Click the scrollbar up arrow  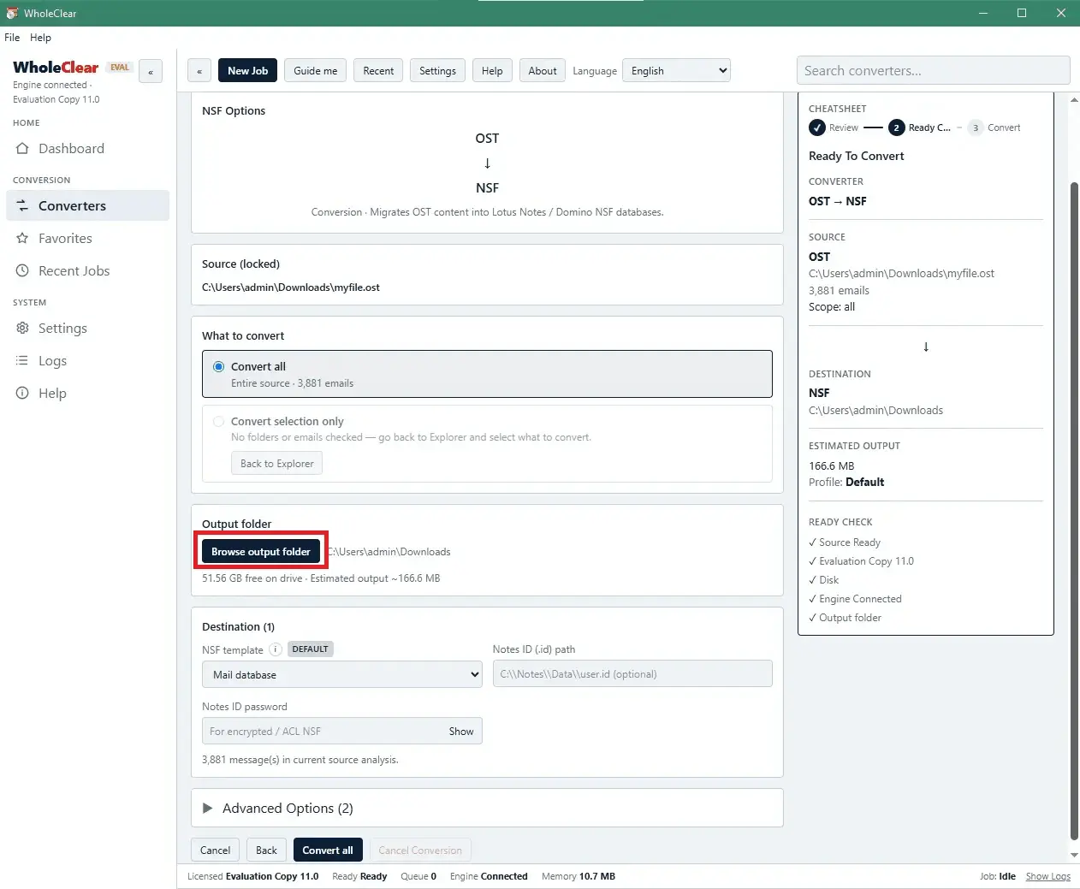[1074, 99]
